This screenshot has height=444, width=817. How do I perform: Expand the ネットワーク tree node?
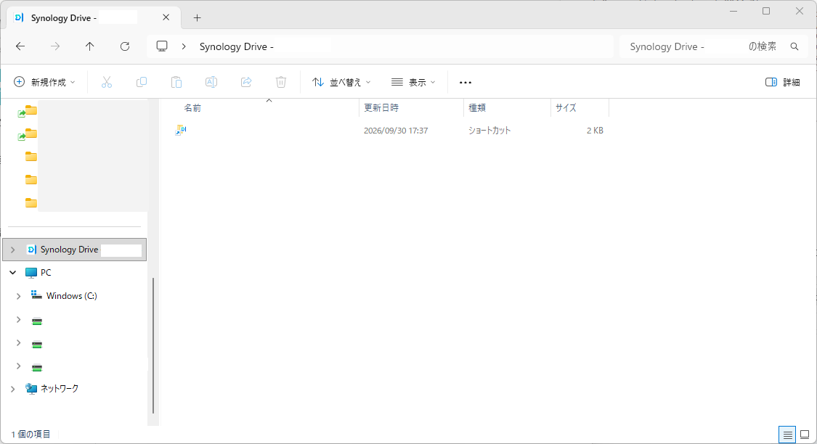13,389
